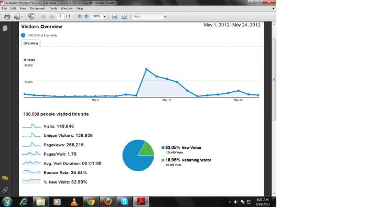Open the View menu
367x207 pixels.
point(23,8)
